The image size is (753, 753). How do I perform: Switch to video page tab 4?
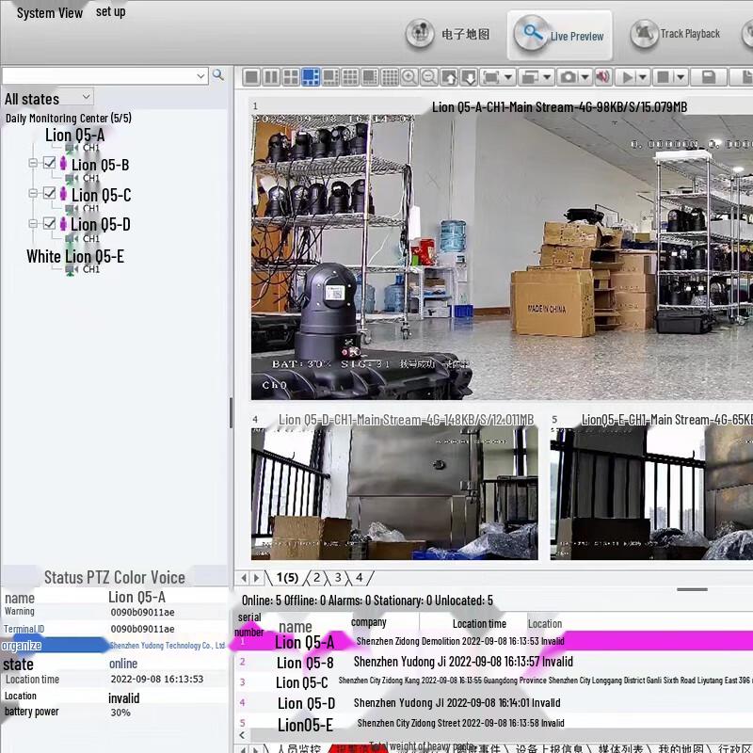click(360, 577)
